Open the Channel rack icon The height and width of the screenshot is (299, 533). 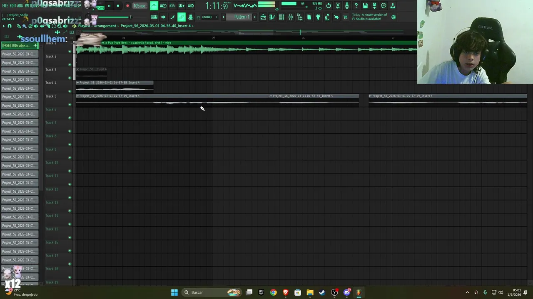click(281, 17)
